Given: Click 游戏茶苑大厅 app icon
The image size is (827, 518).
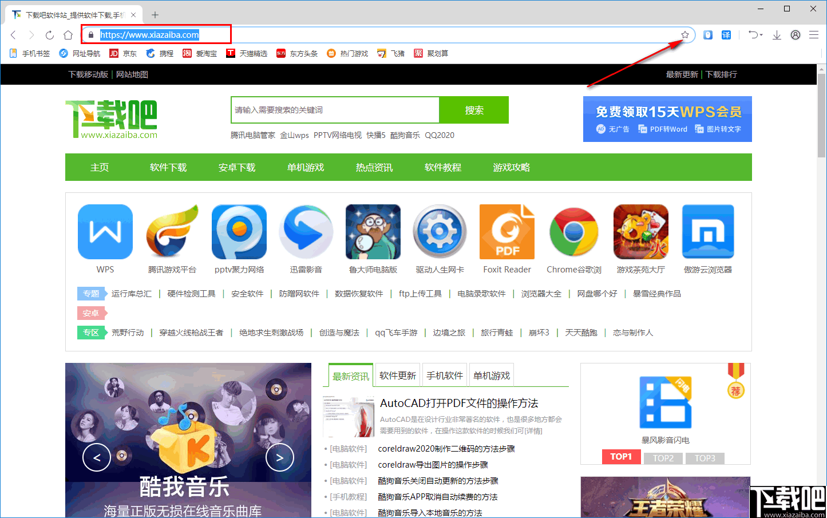Looking at the screenshot, I should pos(641,232).
